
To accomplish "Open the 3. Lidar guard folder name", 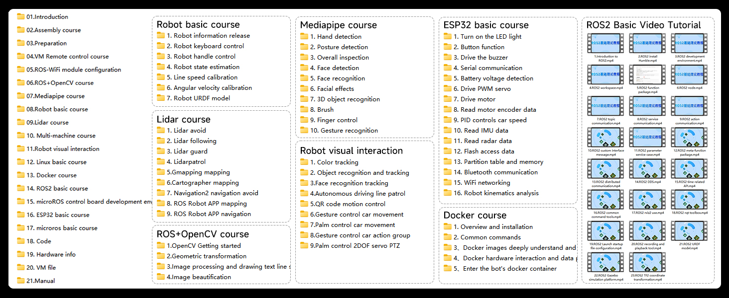I will click(x=187, y=151).
